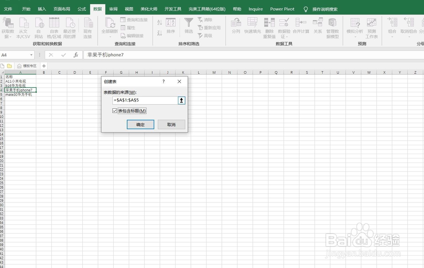Click OK (确定) in Create Table dialog
Image resolution: width=424 pixels, height=268 pixels.
(x=140, y=124)
